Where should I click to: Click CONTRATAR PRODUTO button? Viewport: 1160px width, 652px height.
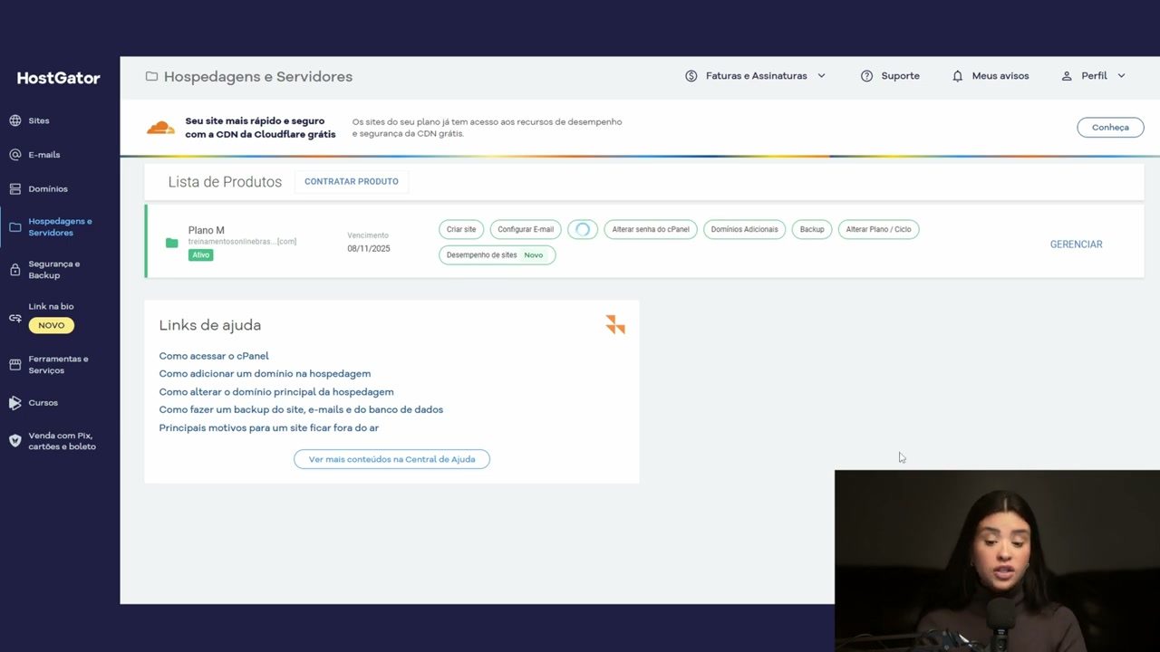tap(352, 182)
